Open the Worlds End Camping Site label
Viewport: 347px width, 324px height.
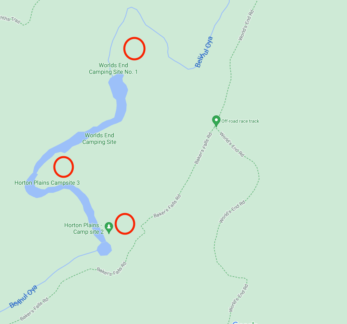pos(99,139)
